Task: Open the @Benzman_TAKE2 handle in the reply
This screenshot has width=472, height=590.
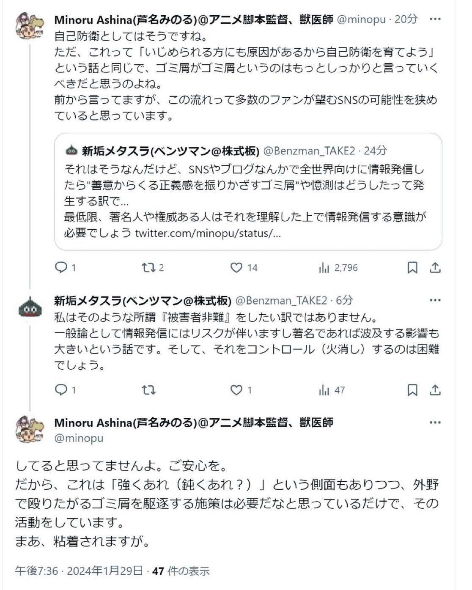Action: click(281, 300)
